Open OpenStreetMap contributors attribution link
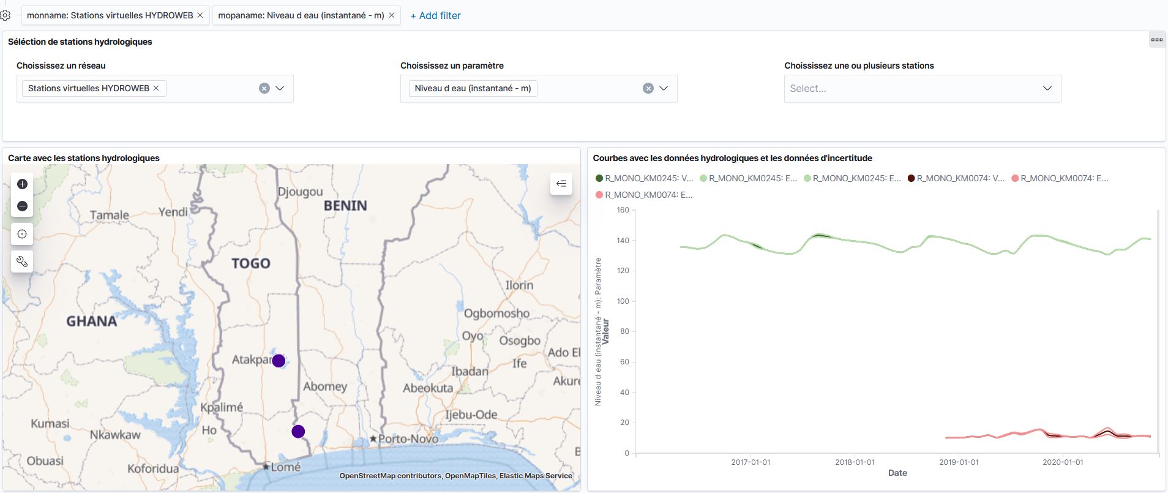 pos(391,476)
